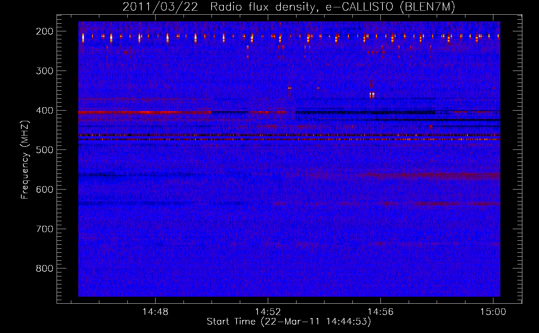Select the 700 frequency tick label
Screen dimensions: 539x333
click(44, 229)
